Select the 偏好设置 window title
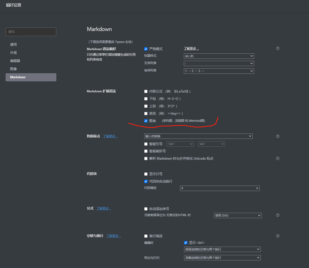Screen dimensions: 309x268 pyautogui.click(x=13, y=5)
